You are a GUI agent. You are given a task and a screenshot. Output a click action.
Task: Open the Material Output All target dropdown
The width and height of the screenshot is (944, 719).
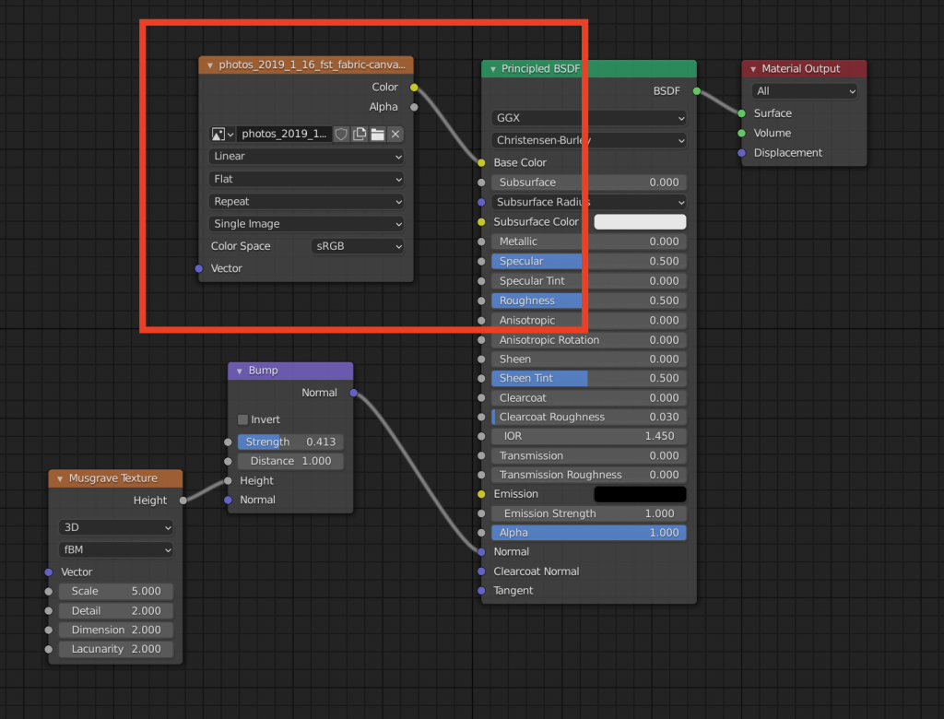click(804, 91)
